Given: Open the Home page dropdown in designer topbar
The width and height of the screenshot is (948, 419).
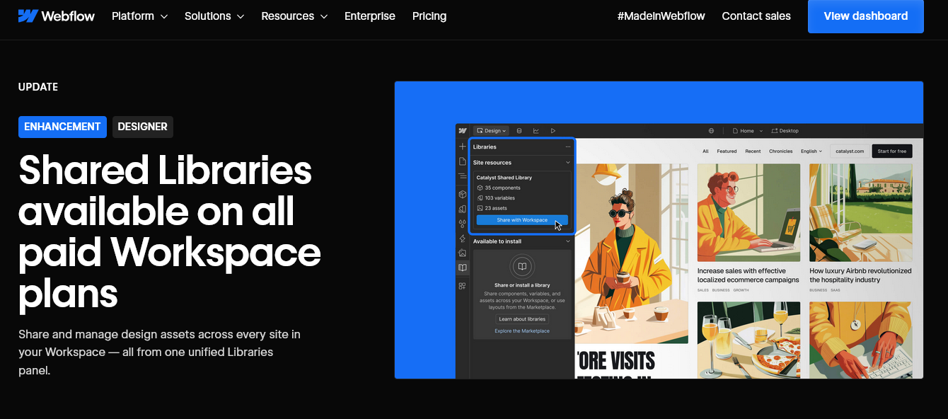Looking at the screenshot, I should click(x=747, y=131).
